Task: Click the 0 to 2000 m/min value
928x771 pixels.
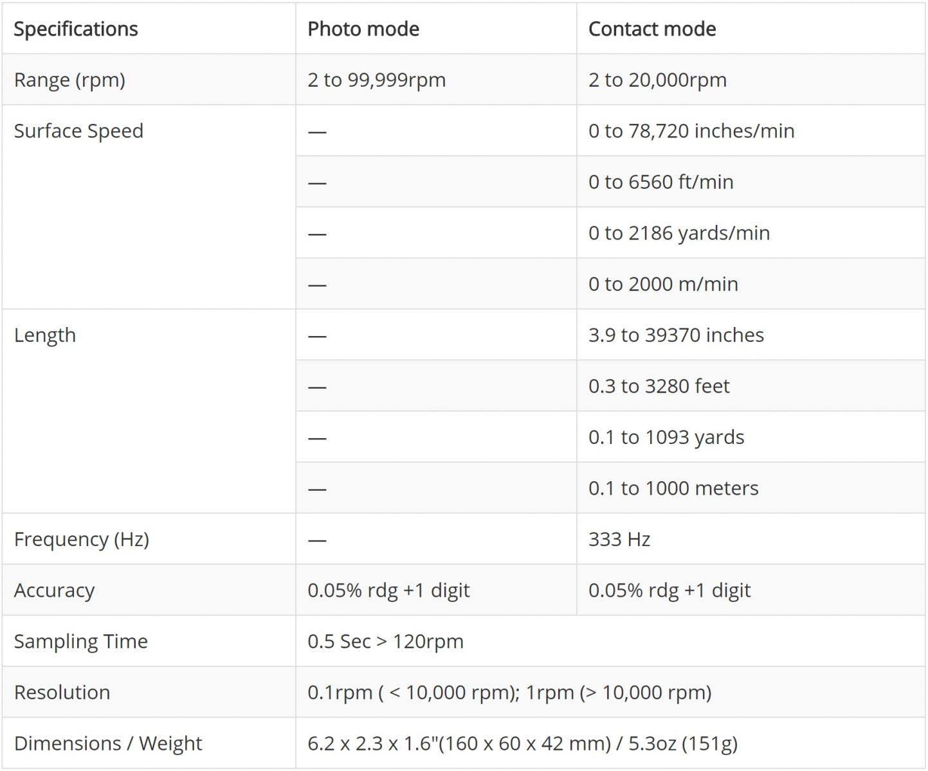Action: tap(663, 284)
